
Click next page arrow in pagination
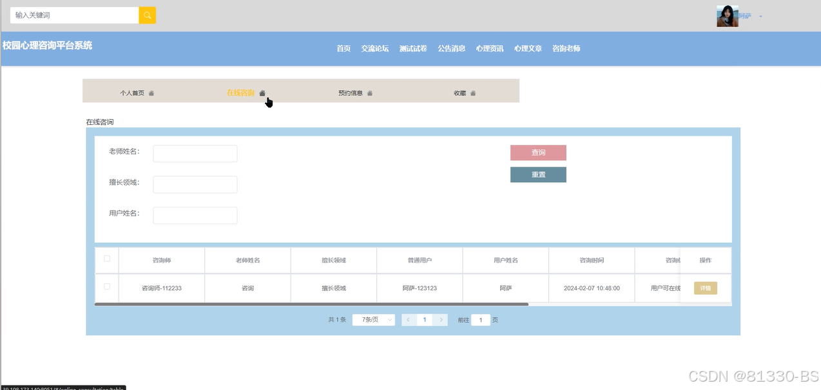point(441,320)
